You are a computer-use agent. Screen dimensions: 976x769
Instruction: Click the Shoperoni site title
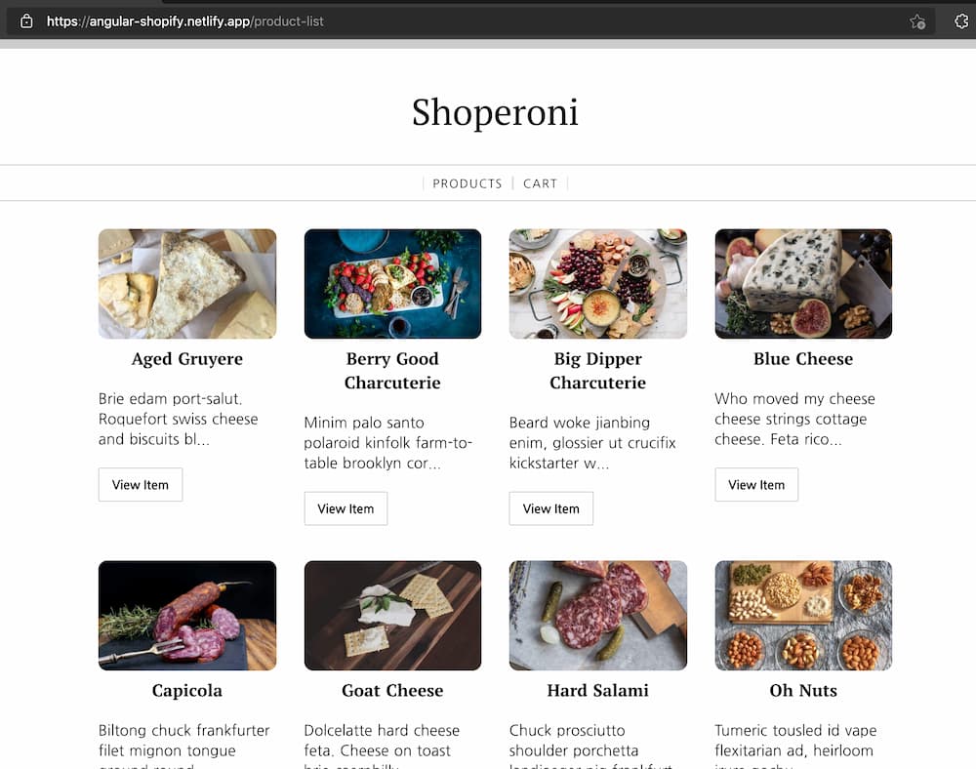[495, 111]
